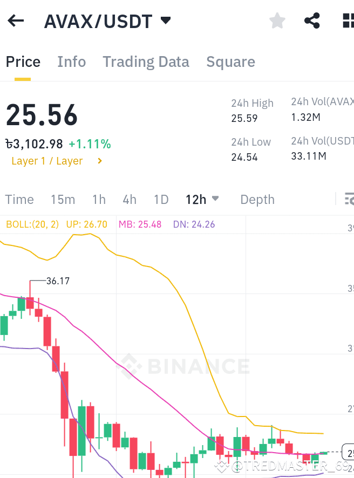354x478 pixels.
Task: Toggle the MB: 25.48 middle band
Action: (x=140, y=224)
